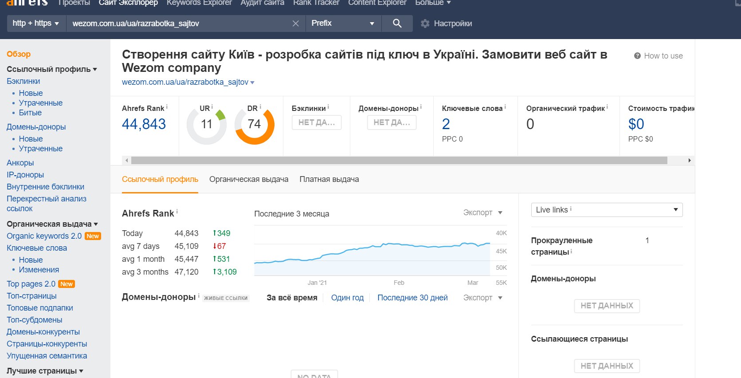The height and width of the screenshot is (378, 741).
Task: Clear the URL field with X icon
Action: pyautogui.click(x=296, y=24)
